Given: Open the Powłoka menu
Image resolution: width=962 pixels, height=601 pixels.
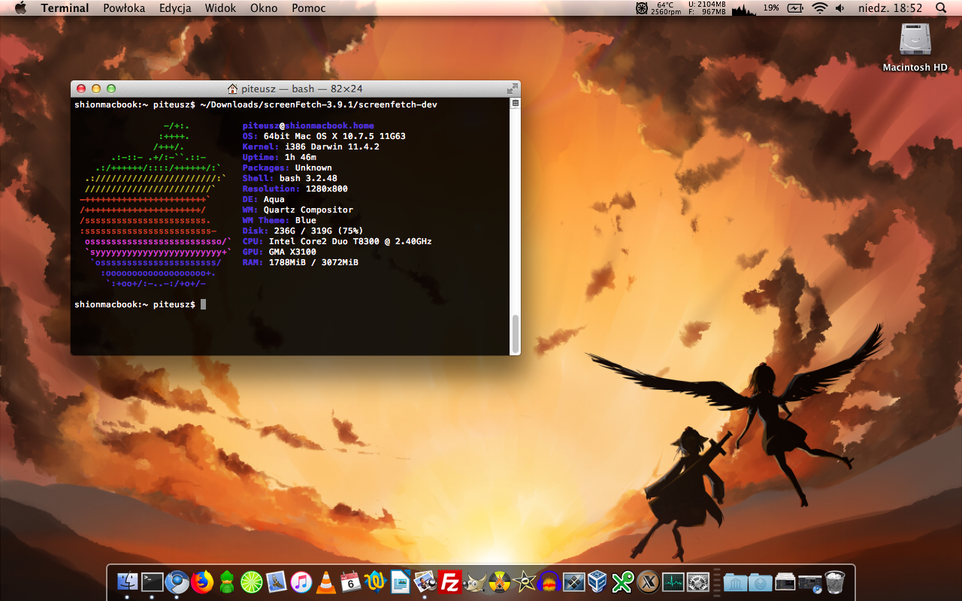Looking at the screenshot, I should point(124,8).
